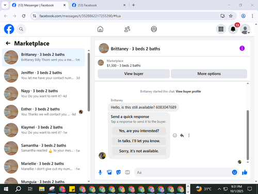Image resolution: width=258 pixels, height=194 pixels.
Task: Open Sticky Notes from the taskbar
Action: point(72,189)
